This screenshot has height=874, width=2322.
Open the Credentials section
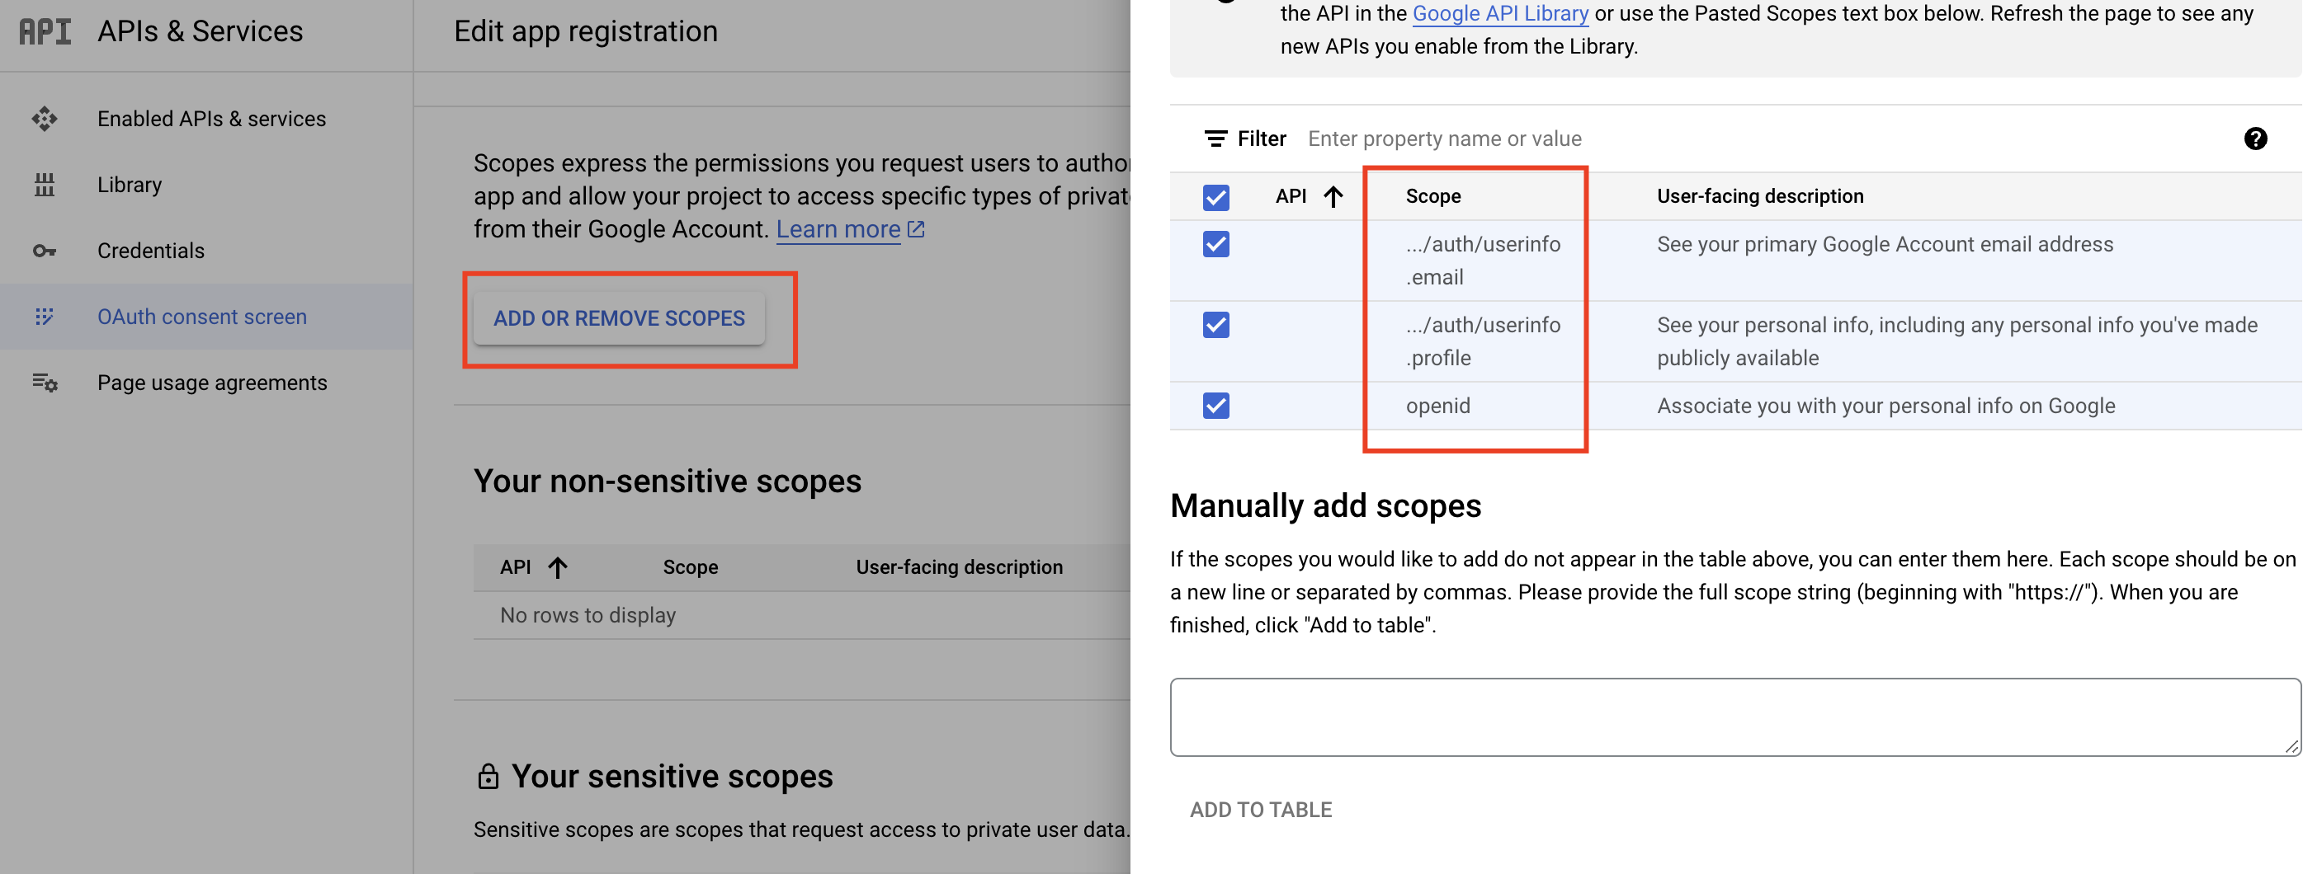pyautogui.click(x=150, y=251)
